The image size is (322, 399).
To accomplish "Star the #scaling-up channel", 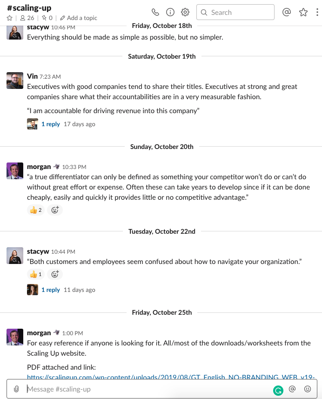I will tap(10, 18).
